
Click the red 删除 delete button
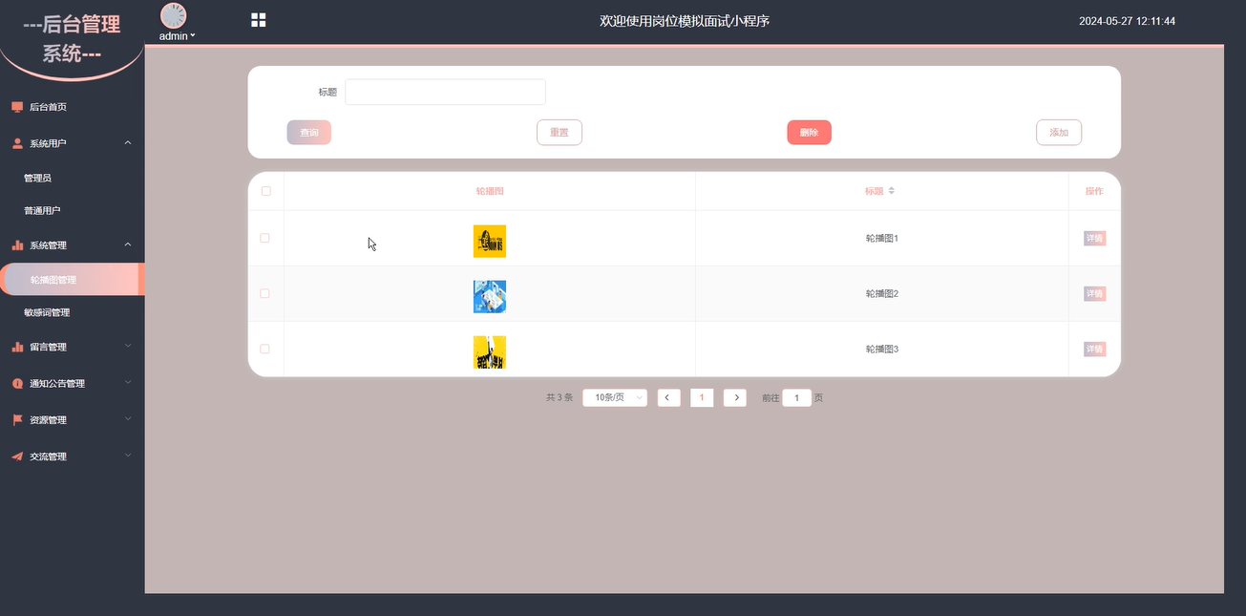click(809, 133)
